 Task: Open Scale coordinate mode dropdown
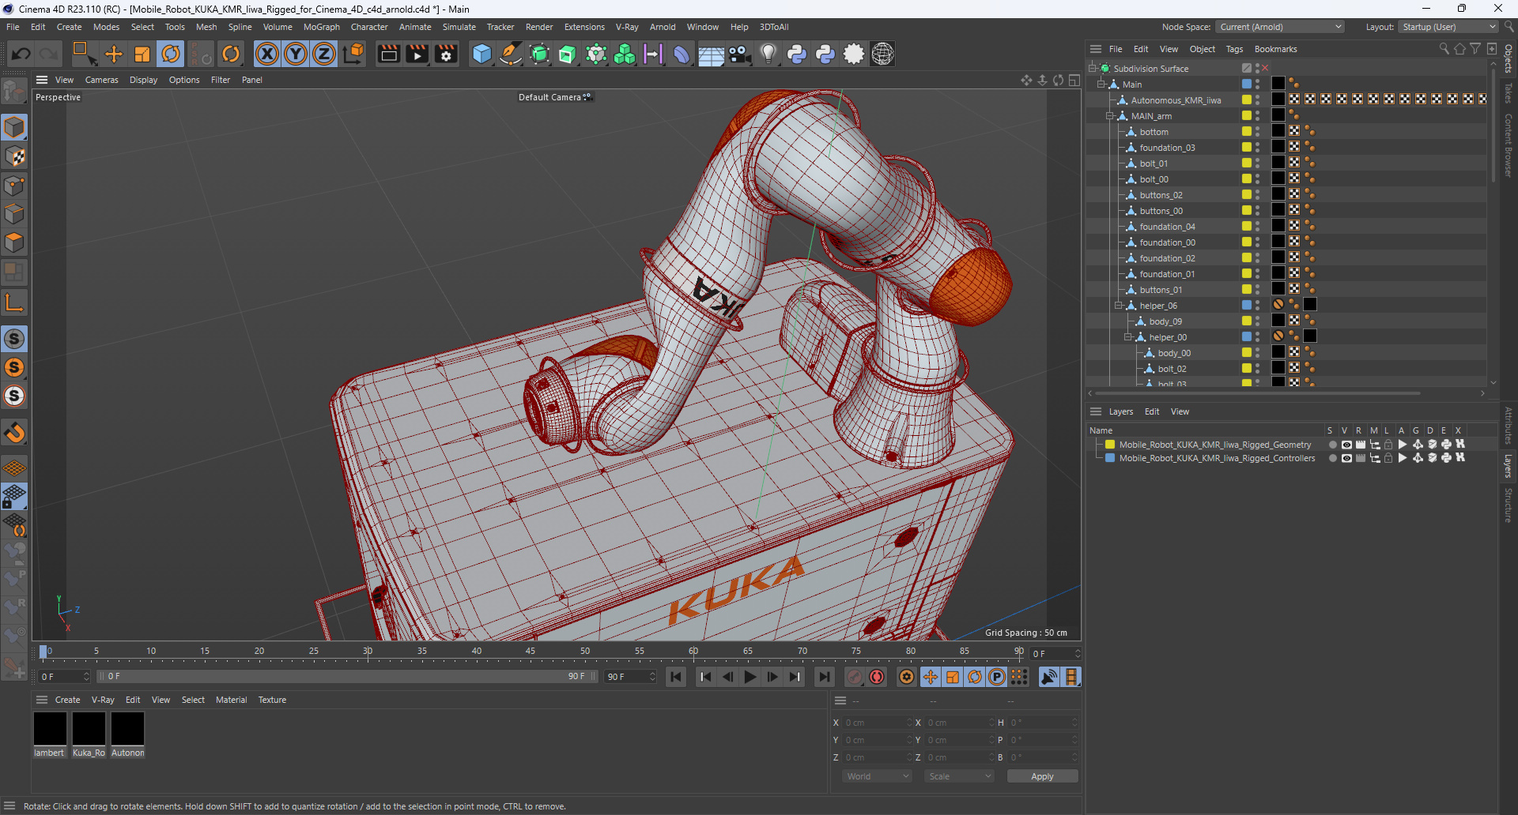(959, 776)
